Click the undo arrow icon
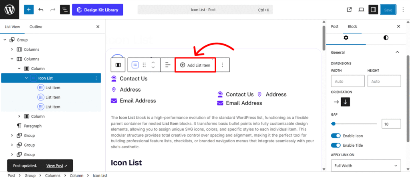Image resolution: width=410 pixels, height=179 pixels. 41,10
